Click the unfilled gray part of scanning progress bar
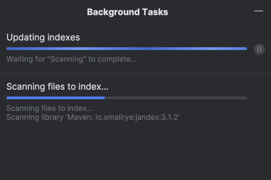 point(176,98)
